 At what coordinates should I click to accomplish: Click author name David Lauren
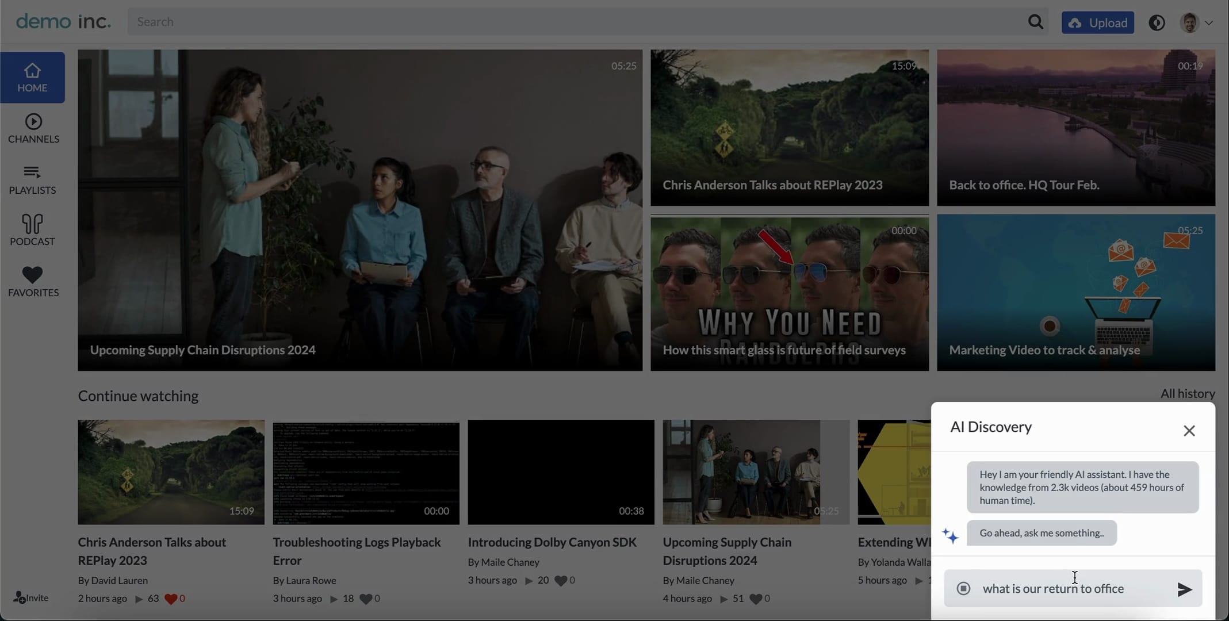coord(119,580)
